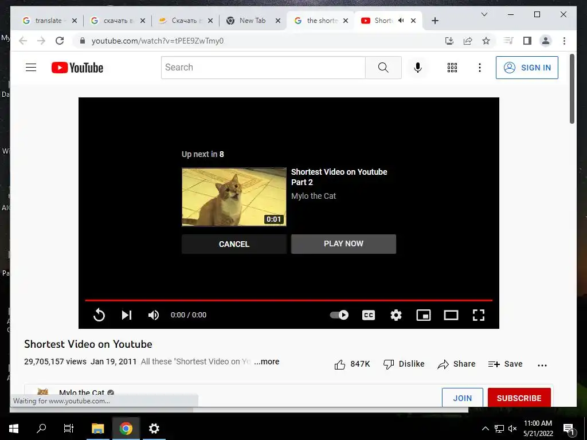Skip to next video in player
This screenshot has height=440, width=587.
127,315
